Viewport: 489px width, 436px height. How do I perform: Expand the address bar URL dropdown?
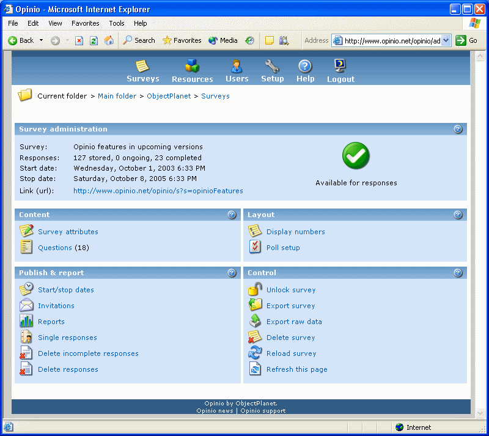pyautogui.click(x=446, y=40)
